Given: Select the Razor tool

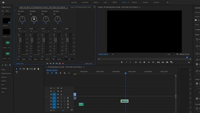Looking at the screenshot, I should [x=27, y=69].
